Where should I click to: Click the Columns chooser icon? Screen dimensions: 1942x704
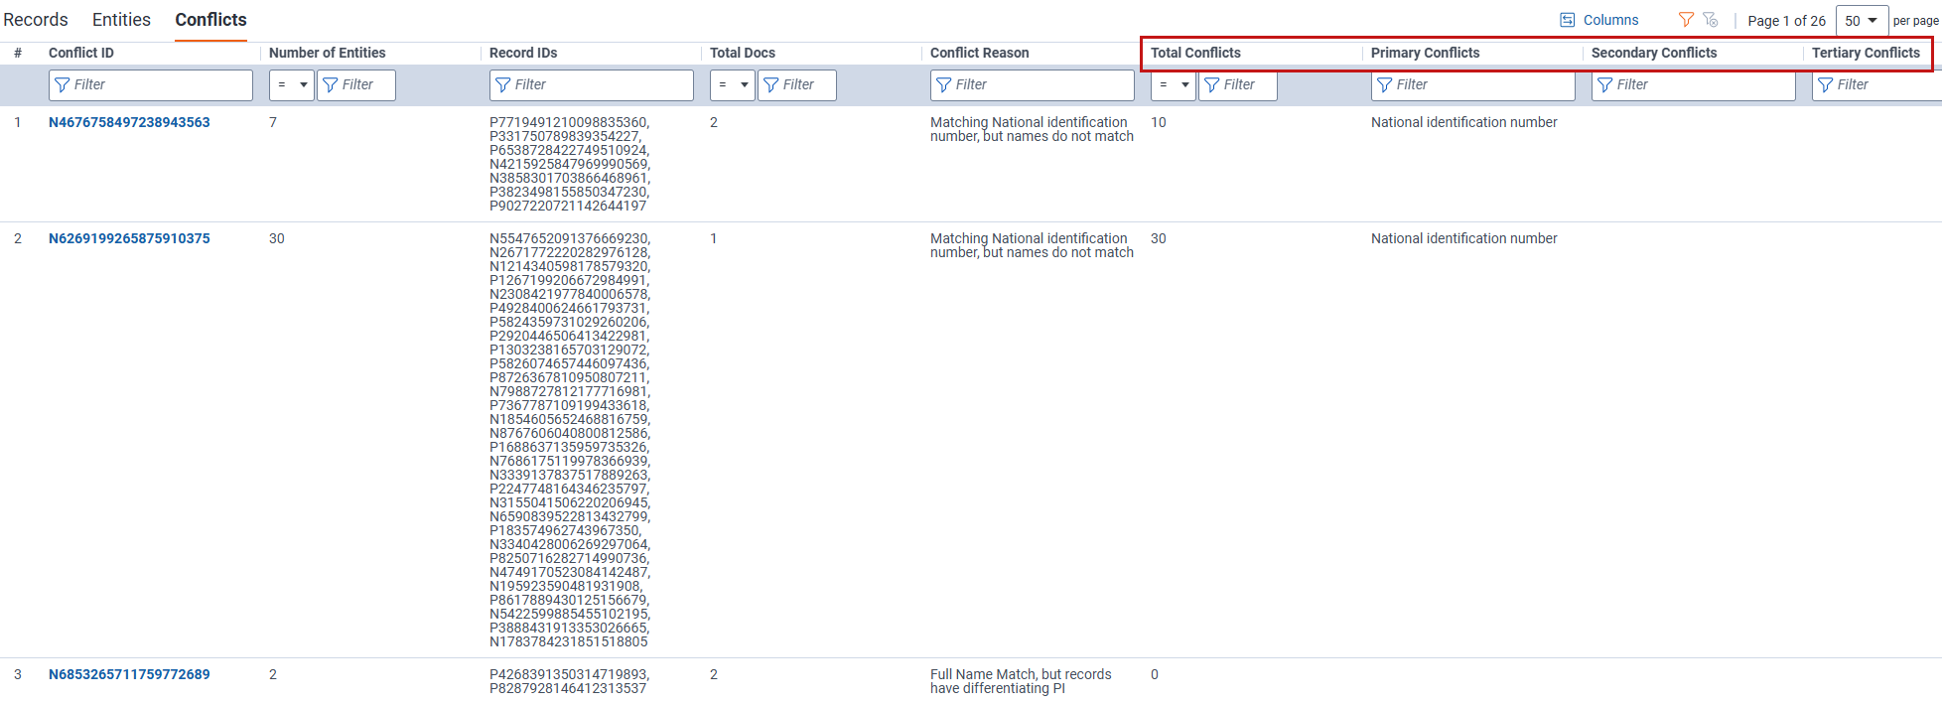pyautogui.click(x=1568, y=20)
